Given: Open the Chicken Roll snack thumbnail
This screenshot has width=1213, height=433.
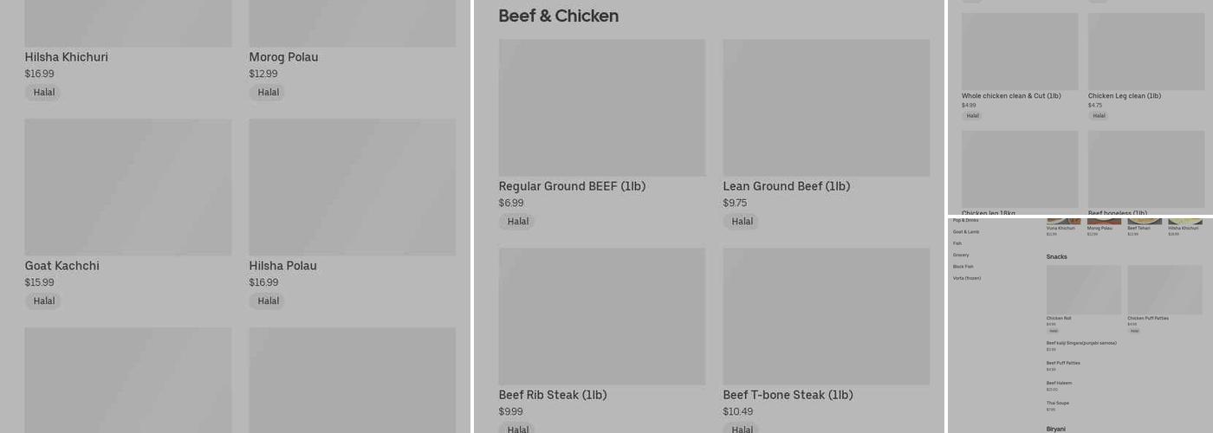Looking at the screenshot, I should 1084,290.
